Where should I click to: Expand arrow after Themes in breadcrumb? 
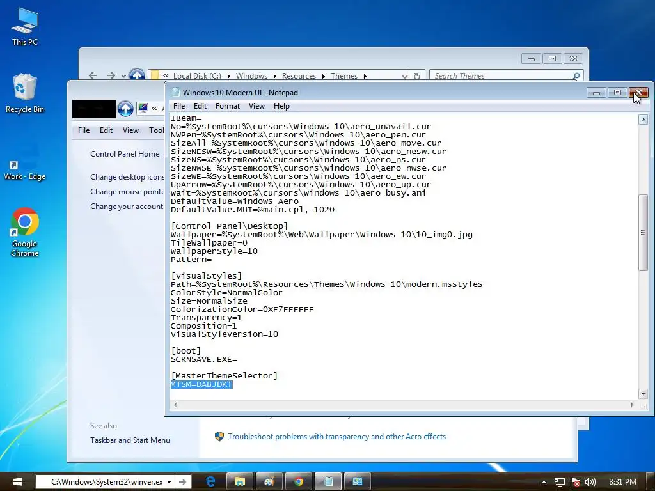click(x=365, y=76)
